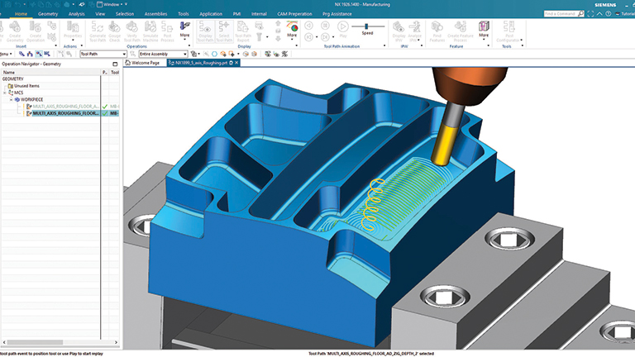Click the scrollbar right arrow
635x357 pixels.
[x=117, y=342]
